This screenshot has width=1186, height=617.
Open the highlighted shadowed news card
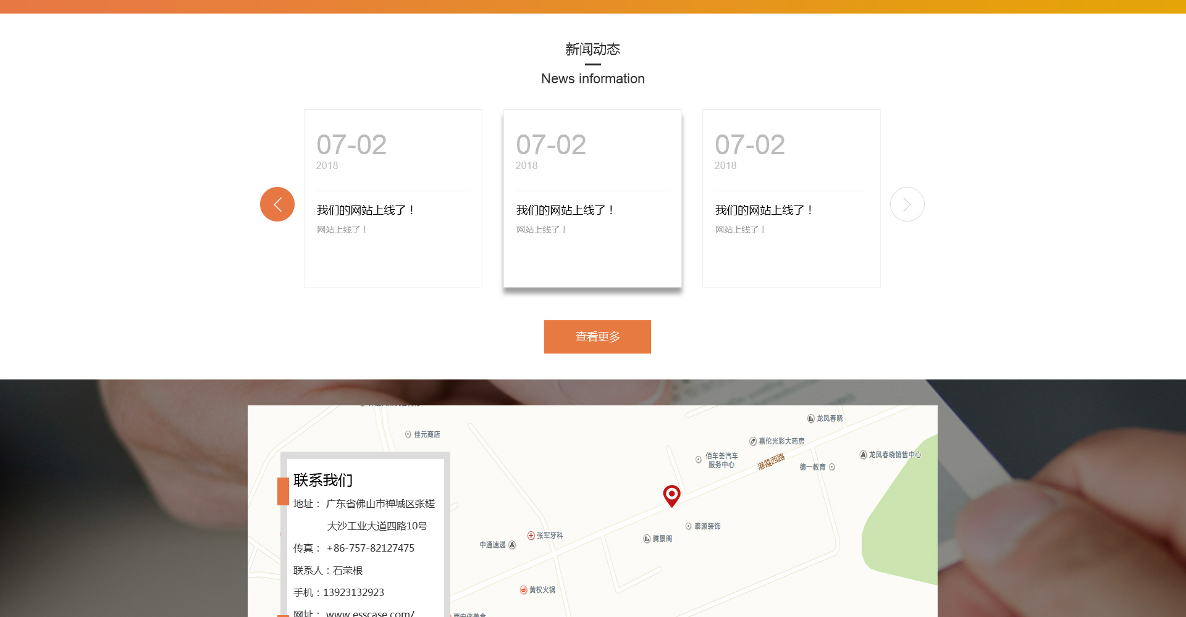pyautogui.click(x=592, y=199)
